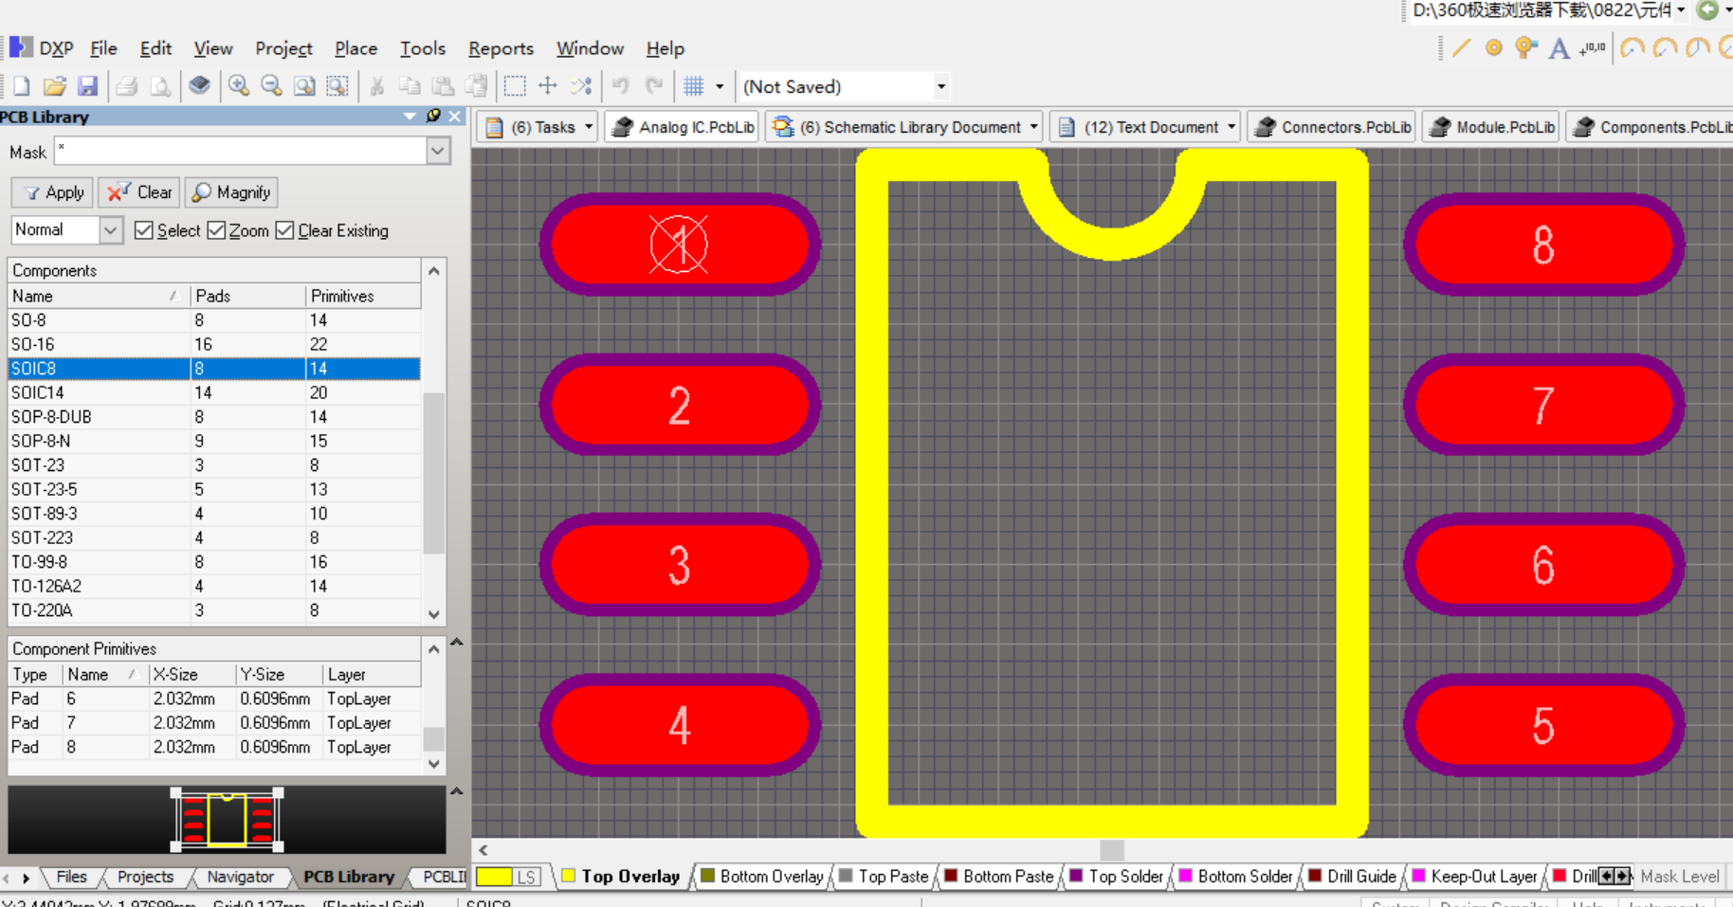The width and height of the screenshot is (1733, 907).
Task: Click the Zoom Selected Area icon
Action: point(337,86)
